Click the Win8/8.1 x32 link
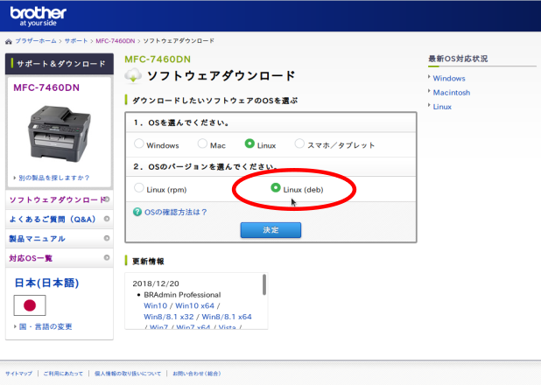This screenshot has width=541, height=385. click(x=169, y=317)
